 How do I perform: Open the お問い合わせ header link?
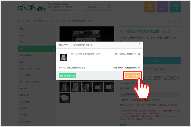pyautogui.click(x=71, y=10)
